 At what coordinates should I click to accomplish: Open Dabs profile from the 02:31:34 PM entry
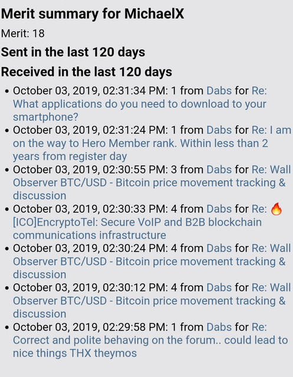[219, 91]
